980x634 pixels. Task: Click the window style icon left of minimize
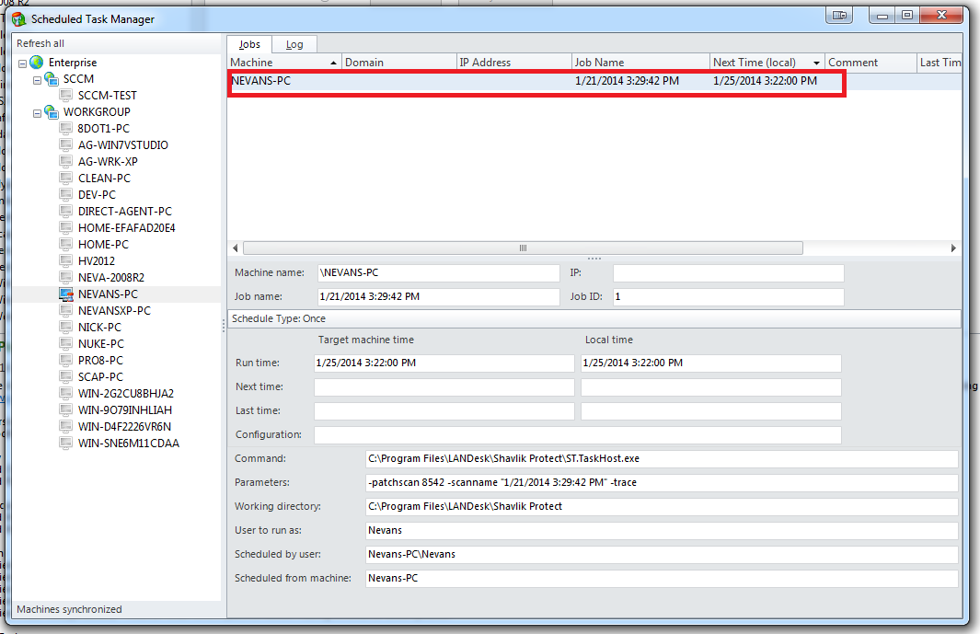point(840,16)
